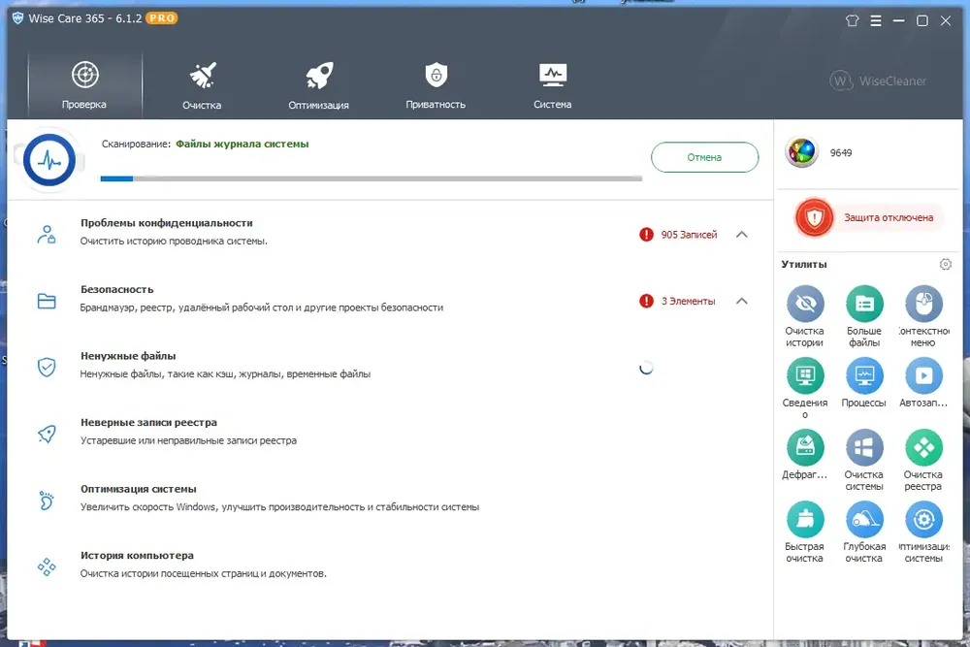970x647 pixels.
Task: Cancel scanning with the Отмена button
Action: coord(704,157)
